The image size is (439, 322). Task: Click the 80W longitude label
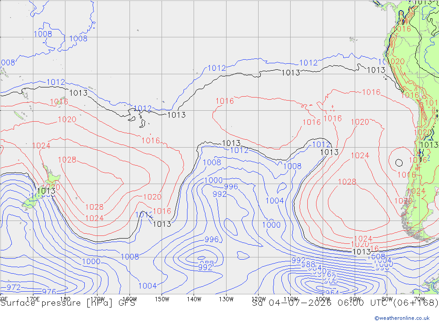tap(387, 299)
